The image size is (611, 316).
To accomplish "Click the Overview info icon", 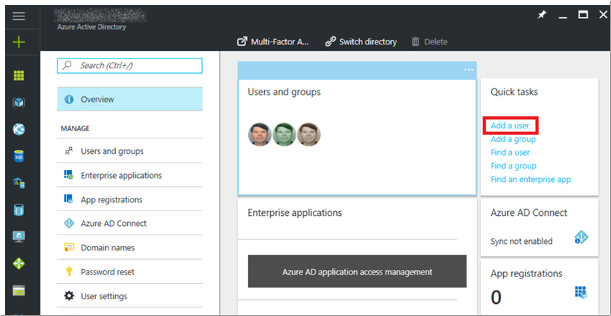I will click(69, 99).
